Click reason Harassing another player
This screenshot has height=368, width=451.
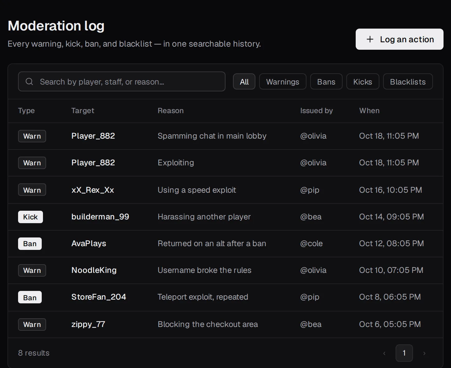(204, 217)
